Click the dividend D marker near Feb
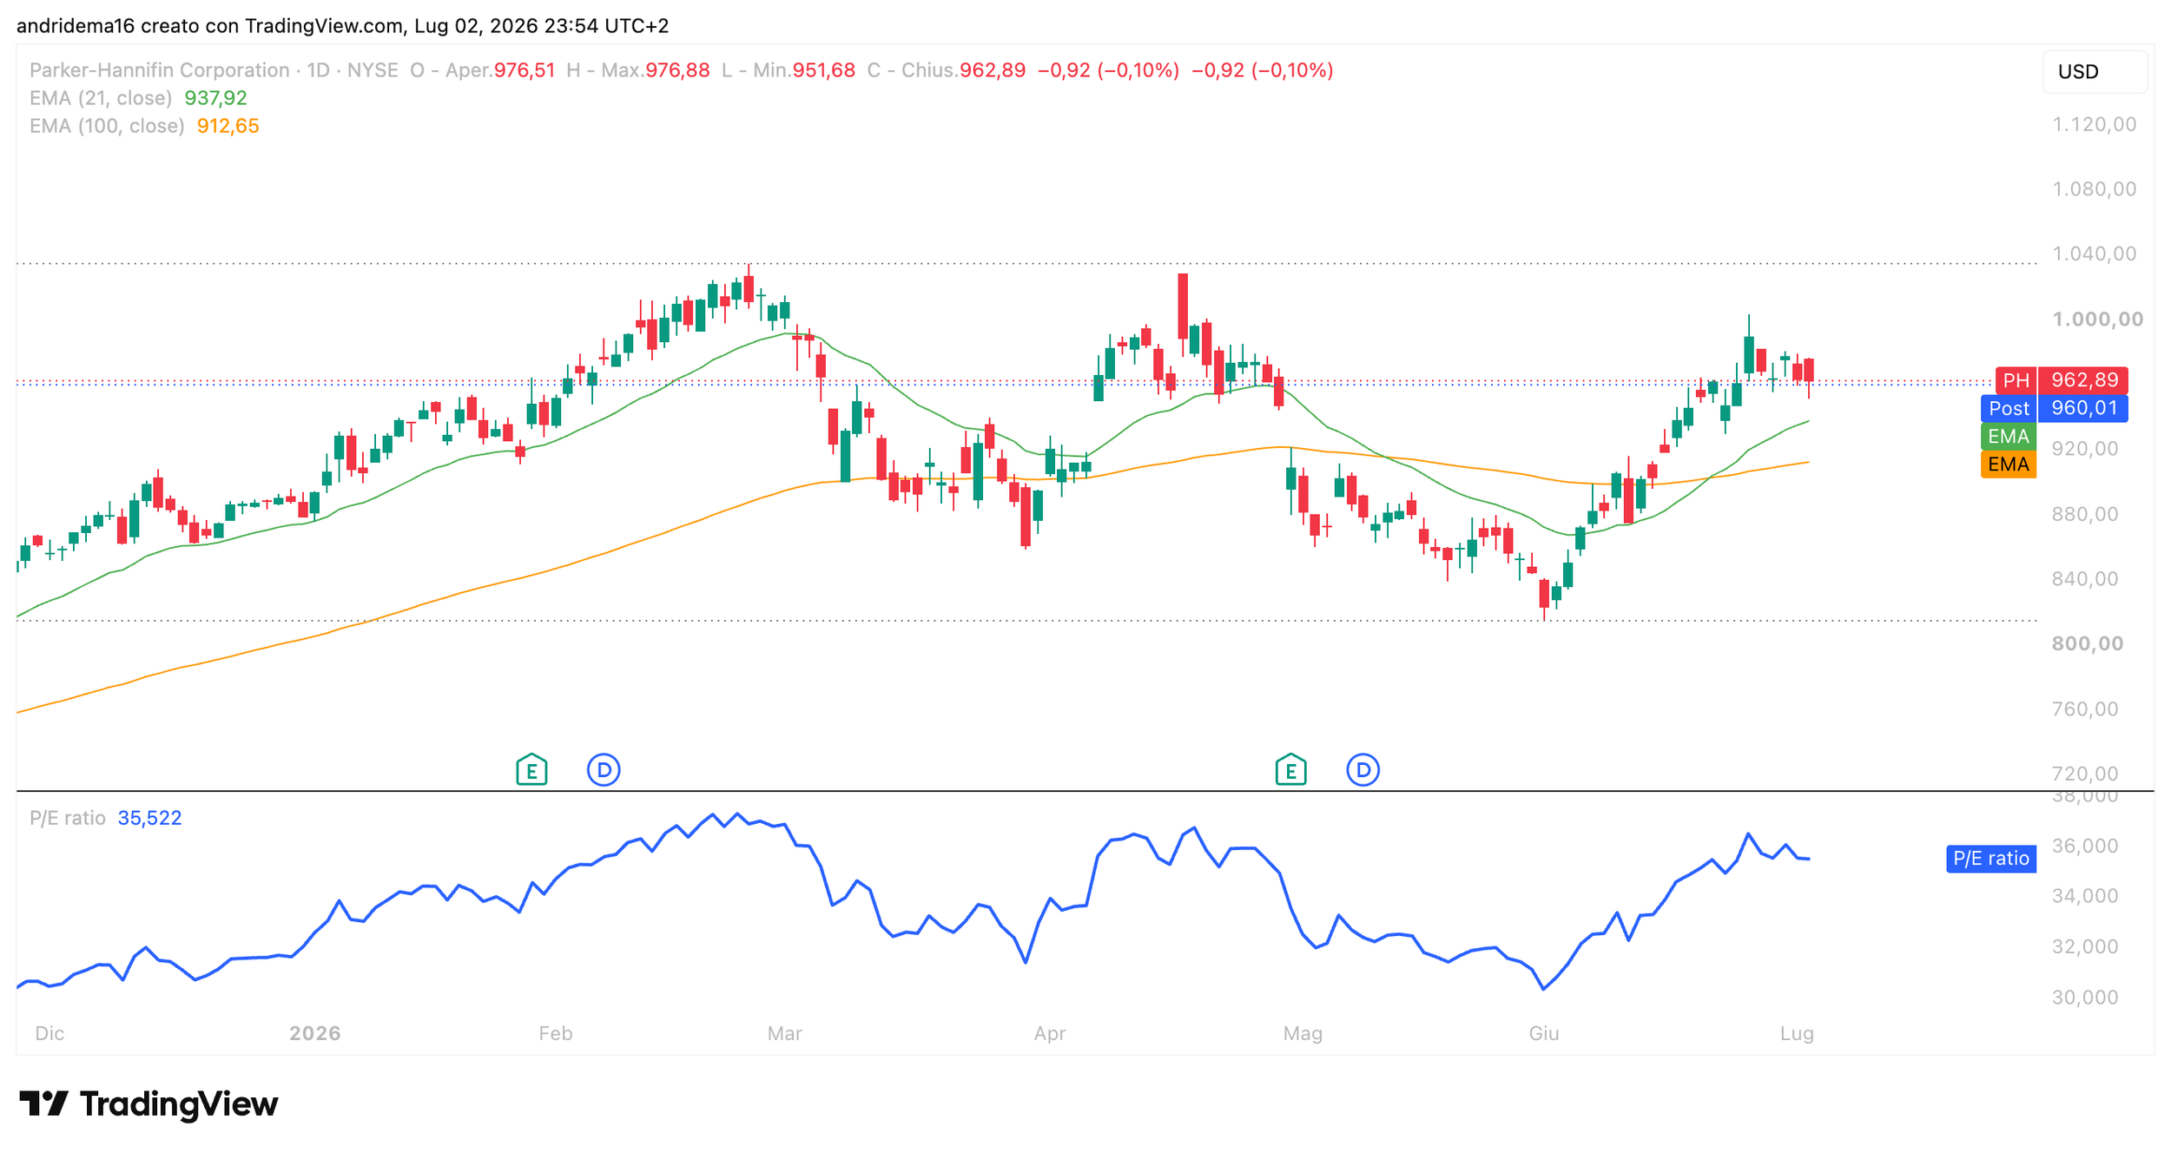Viewport: 2171px width, 1153px height. pyautogui.click(x=604, y=770)
